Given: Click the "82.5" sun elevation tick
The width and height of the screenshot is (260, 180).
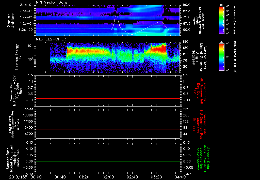Looking at the screenshot, I should pyautogui.click(x=187, y=11).
